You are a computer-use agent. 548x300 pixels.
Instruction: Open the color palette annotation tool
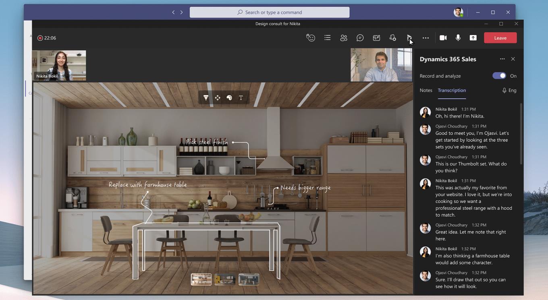point(229,97)
